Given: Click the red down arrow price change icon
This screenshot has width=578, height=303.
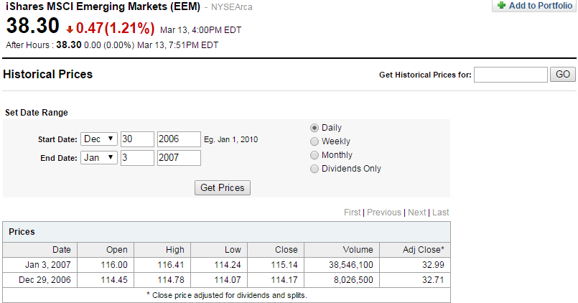Looking at the screenshot, I should click(x=70, y=29).
